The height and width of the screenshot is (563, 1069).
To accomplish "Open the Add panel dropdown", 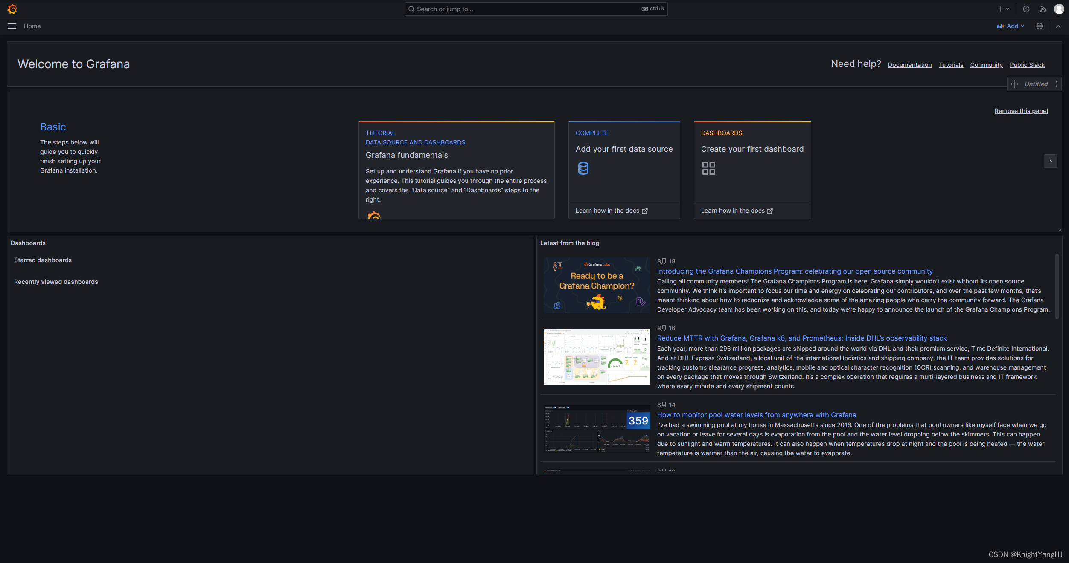I will click(x=1010, y=26).
